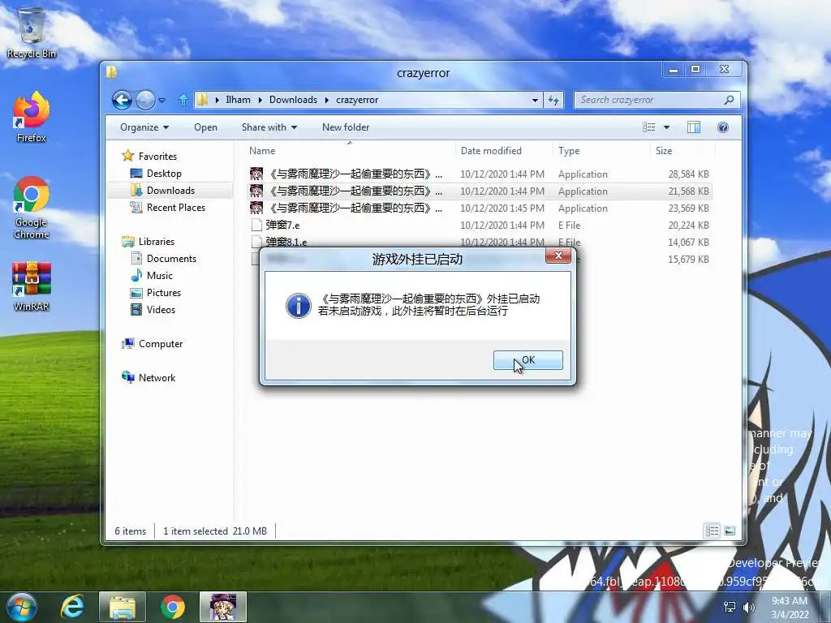Select Libraries in navigation pane
The image size is (831, 623).
[x=157, y=242]
